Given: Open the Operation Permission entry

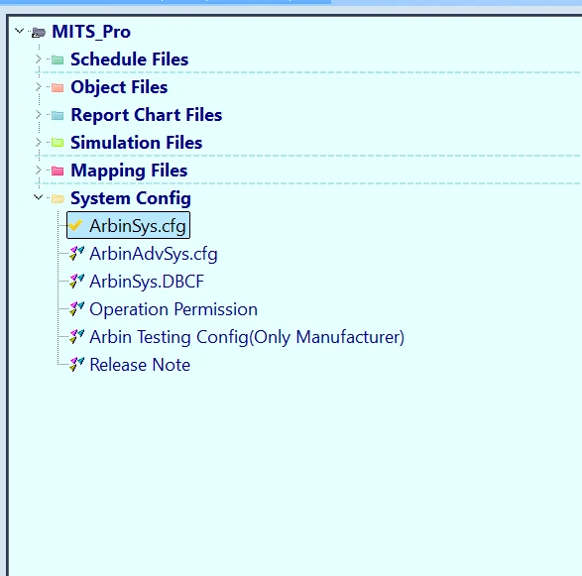Looking at the screenshot, I should coord(174,309).
